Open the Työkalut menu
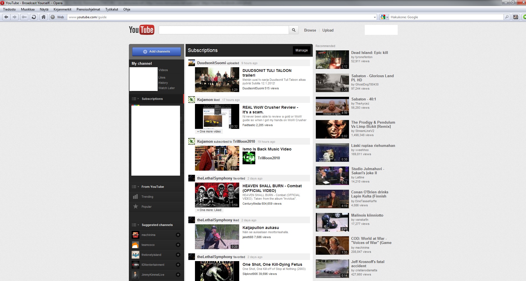Viewport: 526px width, 281px height. coord(111,9)
